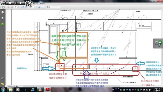Click the page size text 16.54 x 11.69

pos(13,86)
